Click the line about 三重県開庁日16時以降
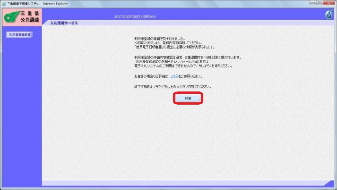The width and height of the screenshot is (337, 190). 188,57
